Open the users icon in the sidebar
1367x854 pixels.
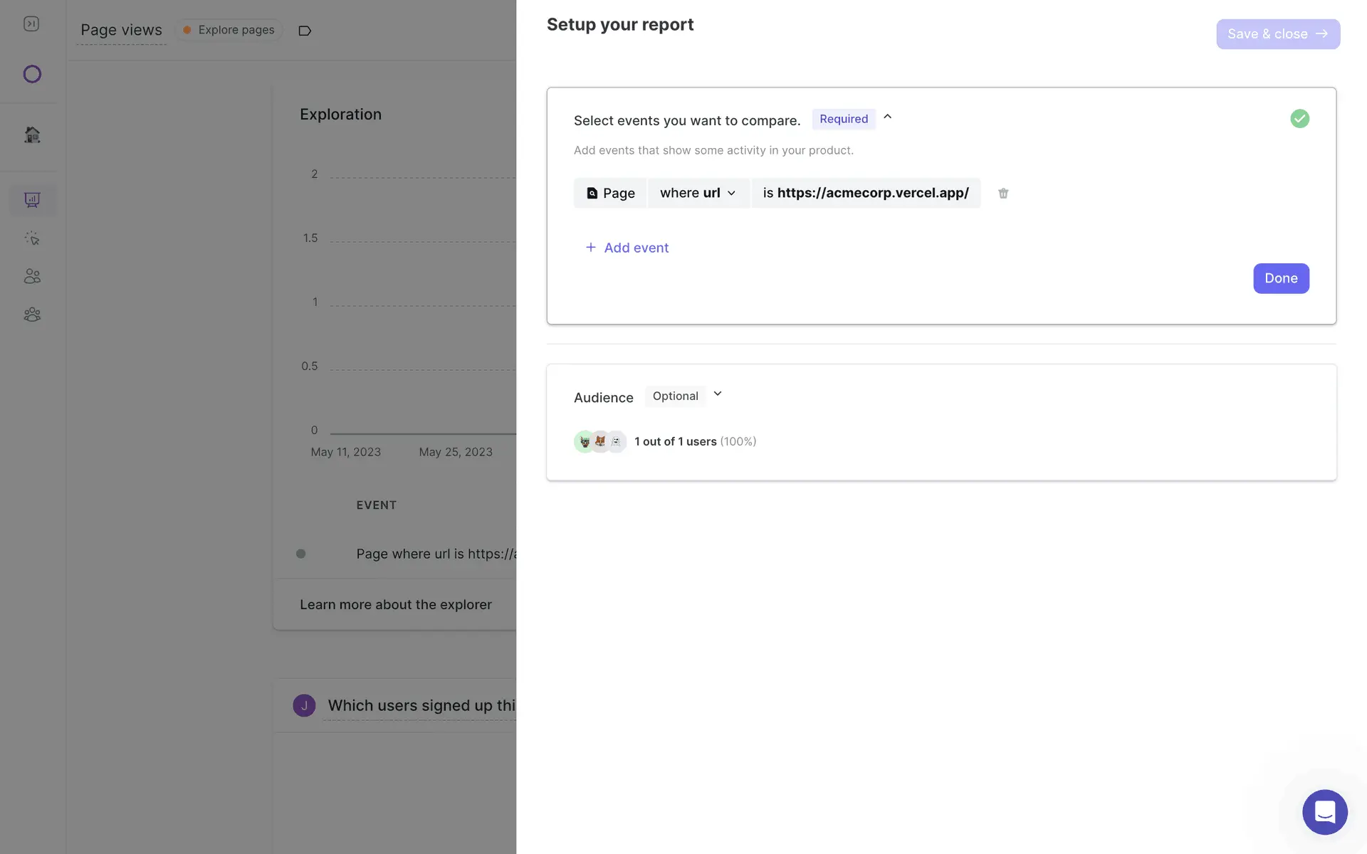pos(32,276)
